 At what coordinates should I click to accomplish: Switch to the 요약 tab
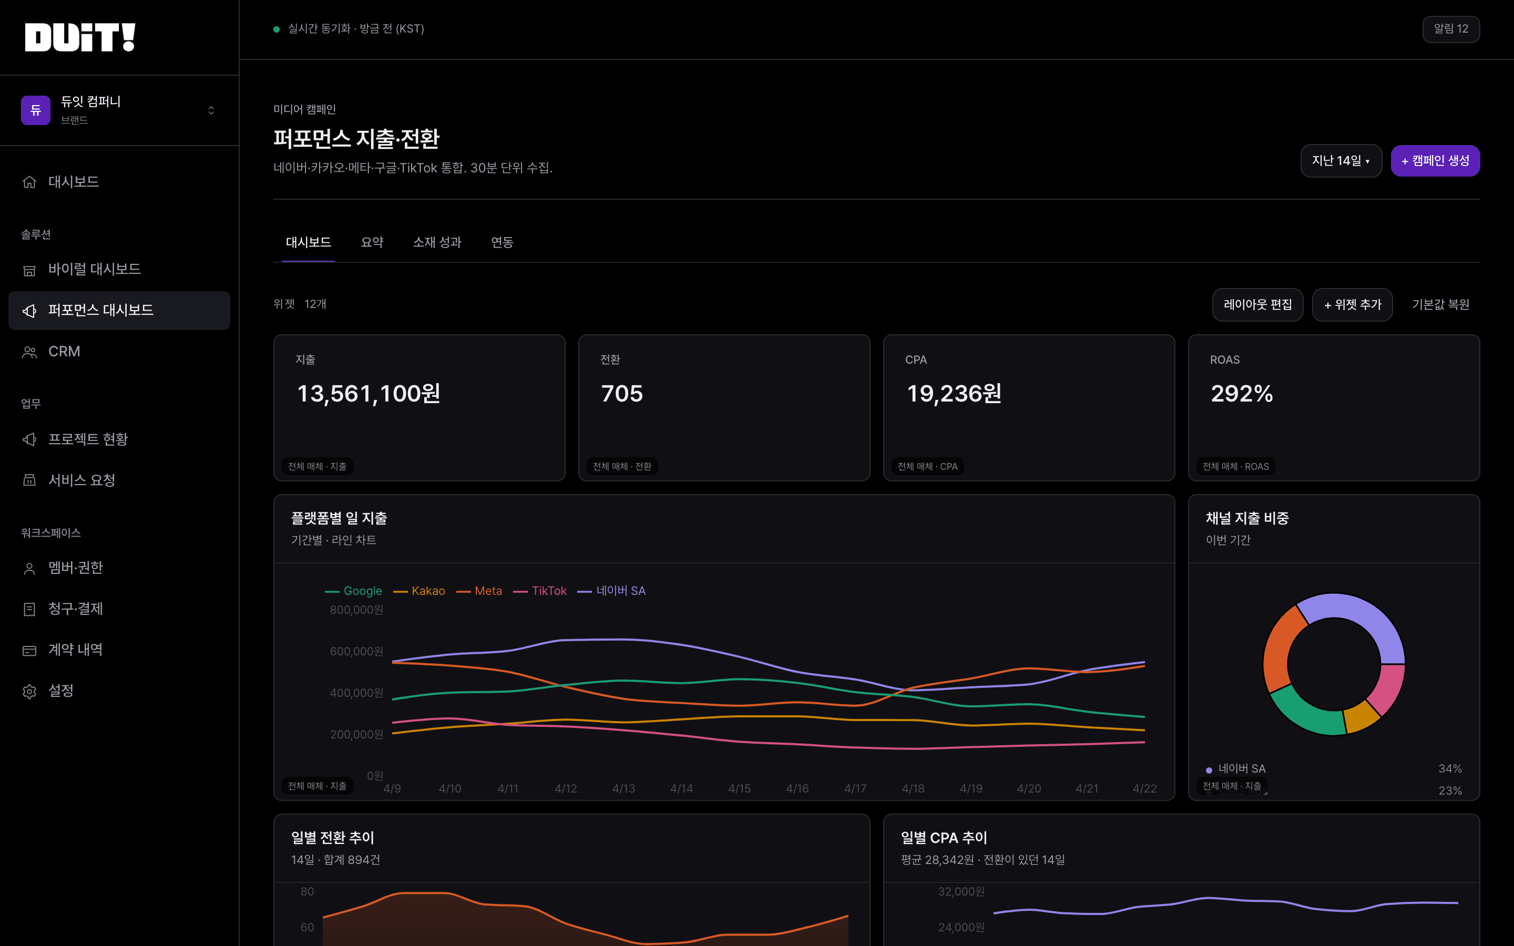pyautogui.click(x=372, y=242)
